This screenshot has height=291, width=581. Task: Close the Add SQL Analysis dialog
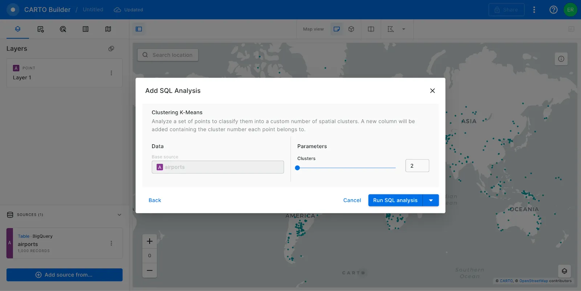point(432,91)
